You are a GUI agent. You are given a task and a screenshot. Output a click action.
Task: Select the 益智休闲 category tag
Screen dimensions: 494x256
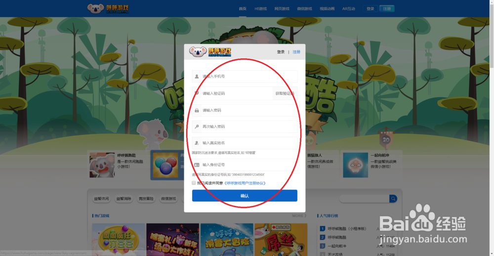tap(101, 199)
